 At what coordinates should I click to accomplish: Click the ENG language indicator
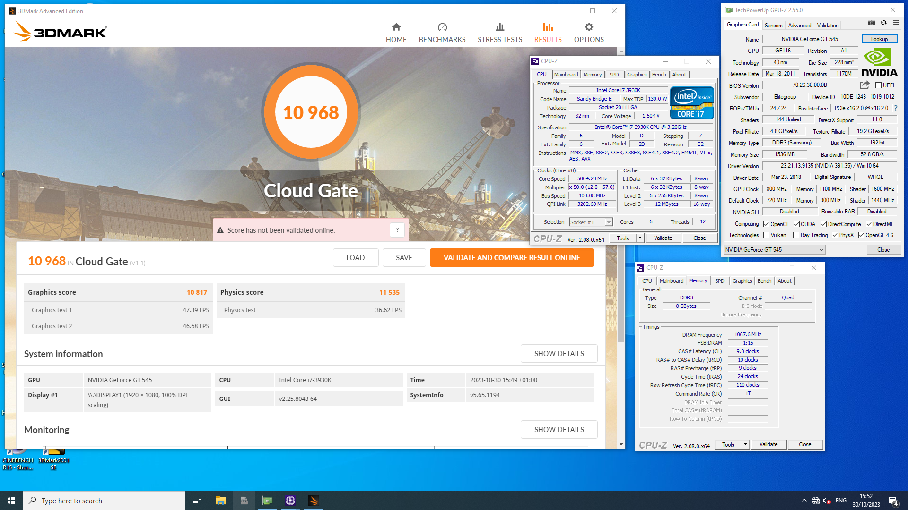coord(841,501)
